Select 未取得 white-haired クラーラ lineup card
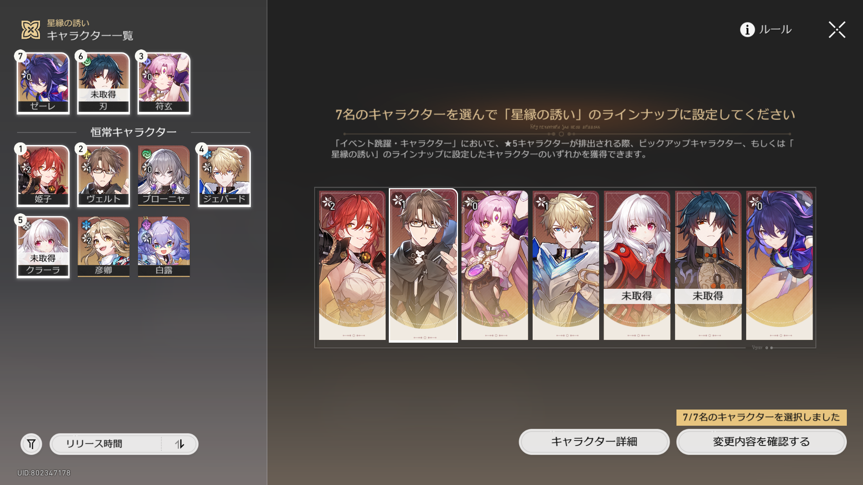This screenshot has width=863, height=485. 637,265
